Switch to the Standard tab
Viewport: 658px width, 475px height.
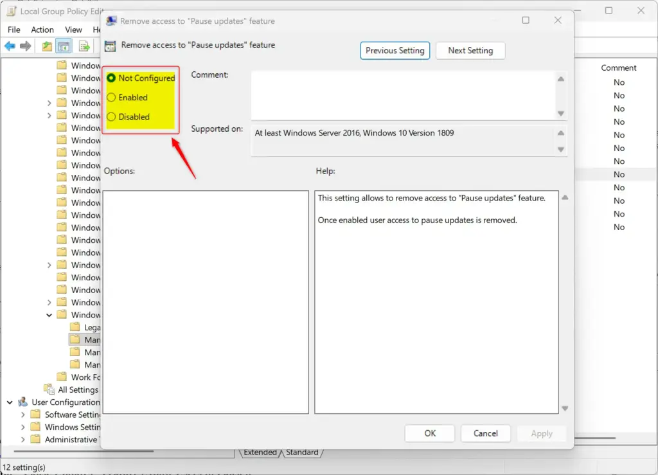[302, 452]
